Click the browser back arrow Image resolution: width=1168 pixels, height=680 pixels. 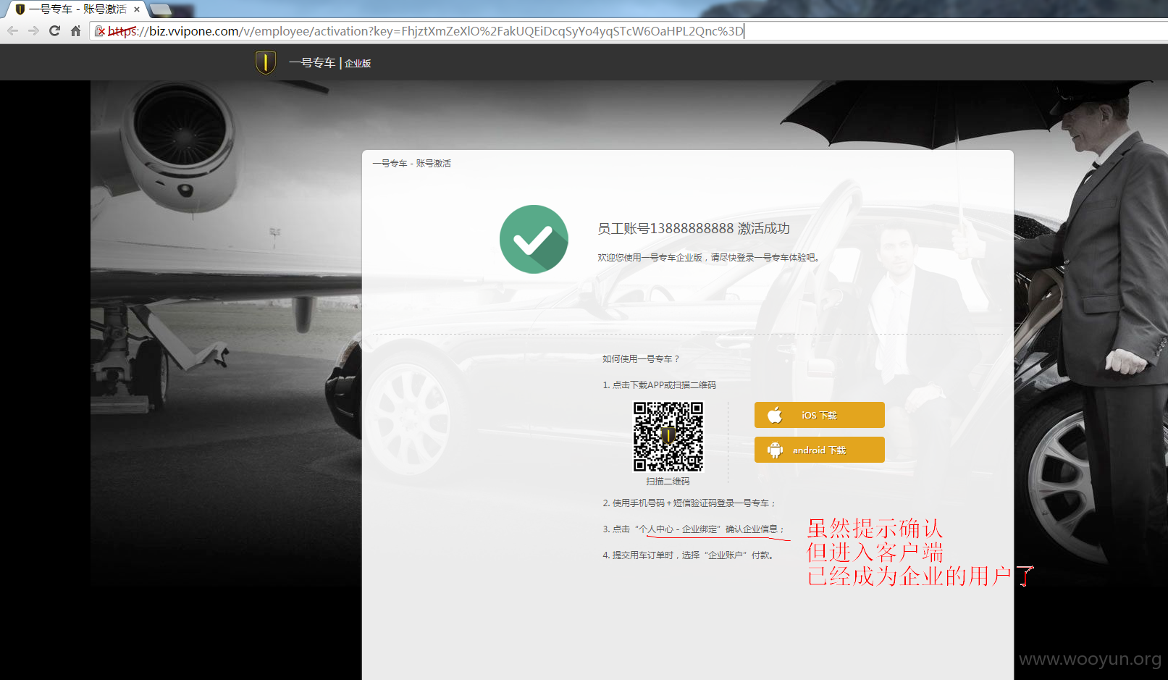12,31
